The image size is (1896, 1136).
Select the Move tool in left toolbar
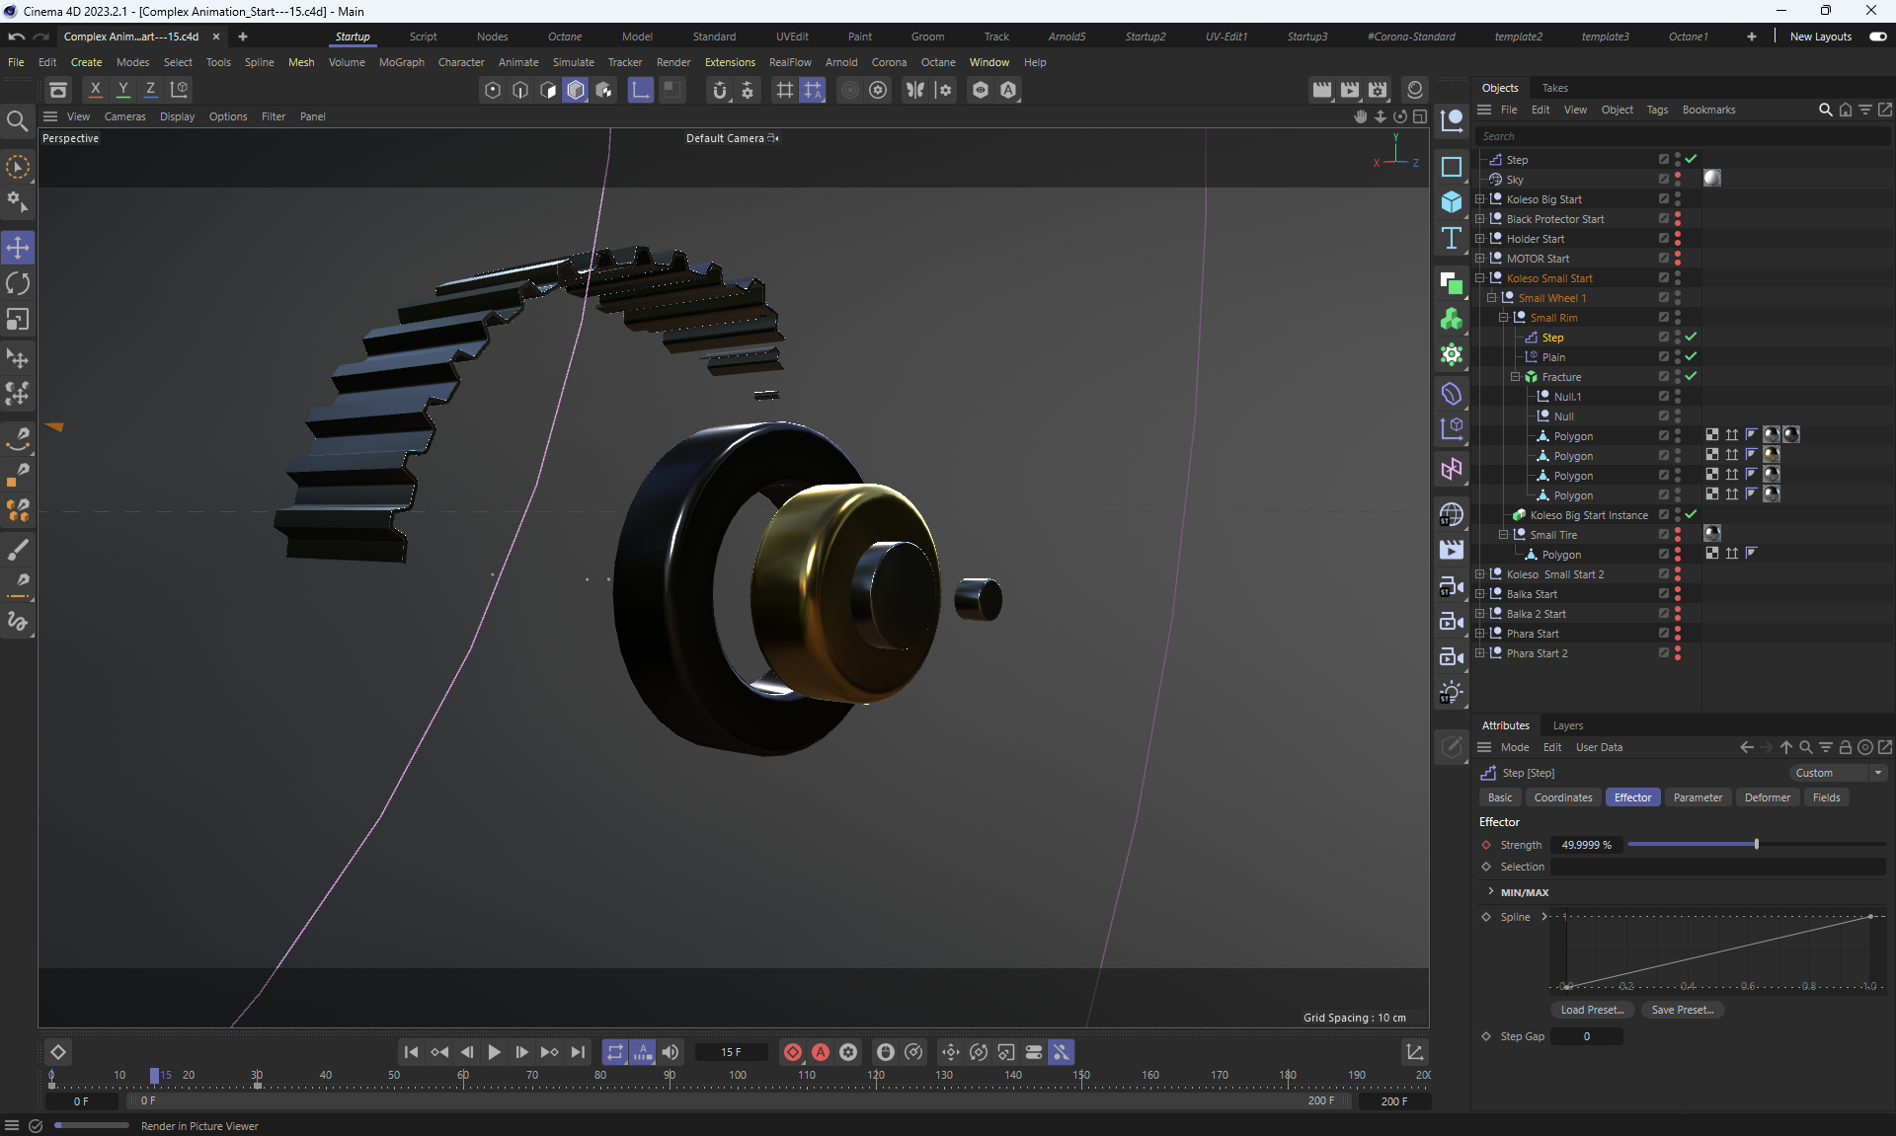(x=18, y=248)
